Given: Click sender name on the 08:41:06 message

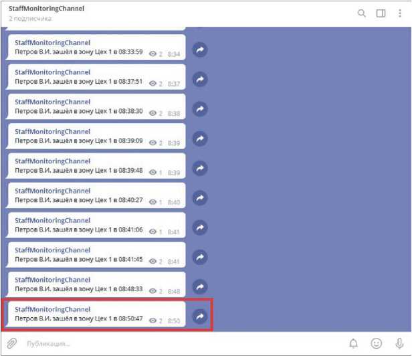Looking at the screenshot, I should pos(52,220).
